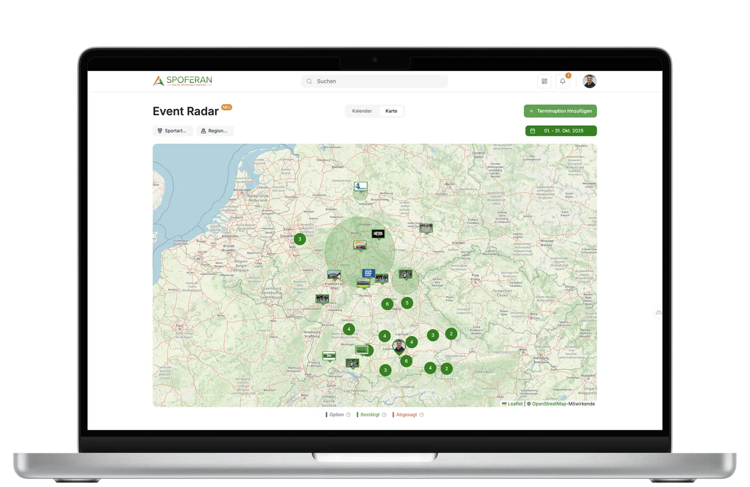Open the notifications bell

[x=562, y=81]
